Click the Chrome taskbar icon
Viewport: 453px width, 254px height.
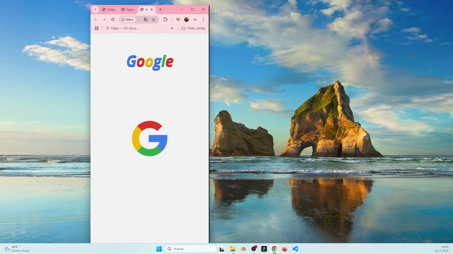tap(274, 249)
